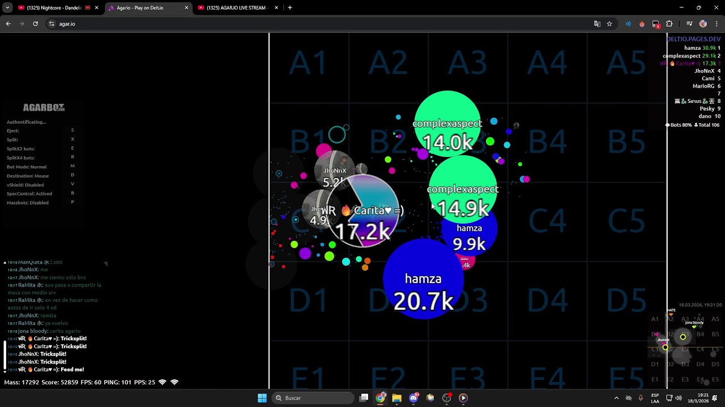Toggle vShield: Disabled setting
This screenshot has height=407, width=725.
coord(40,185)
